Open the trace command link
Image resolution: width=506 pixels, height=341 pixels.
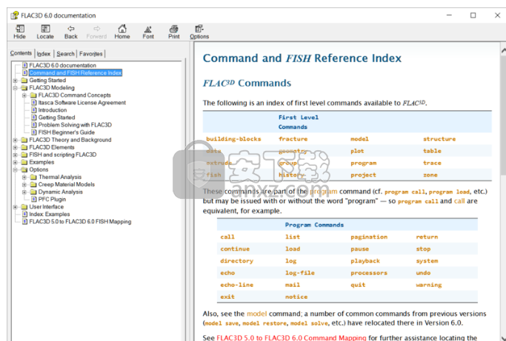point(432,163)
